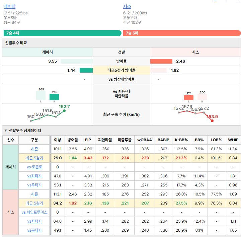Viewport: 243px width, 237px height.
Task: Click the WHIP column header
Action: click(233, 140)
